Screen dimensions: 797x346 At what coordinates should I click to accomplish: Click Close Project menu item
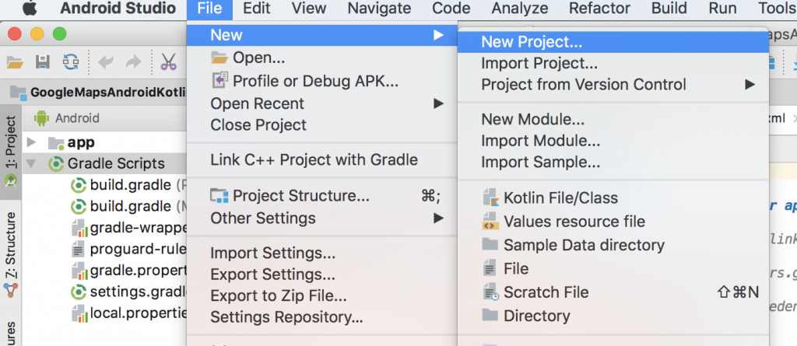pos(321,124)
